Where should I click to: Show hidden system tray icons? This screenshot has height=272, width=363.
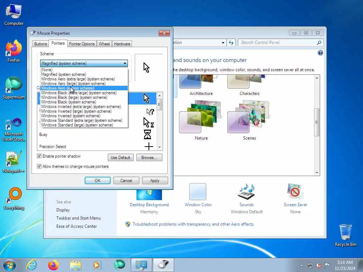301,265
